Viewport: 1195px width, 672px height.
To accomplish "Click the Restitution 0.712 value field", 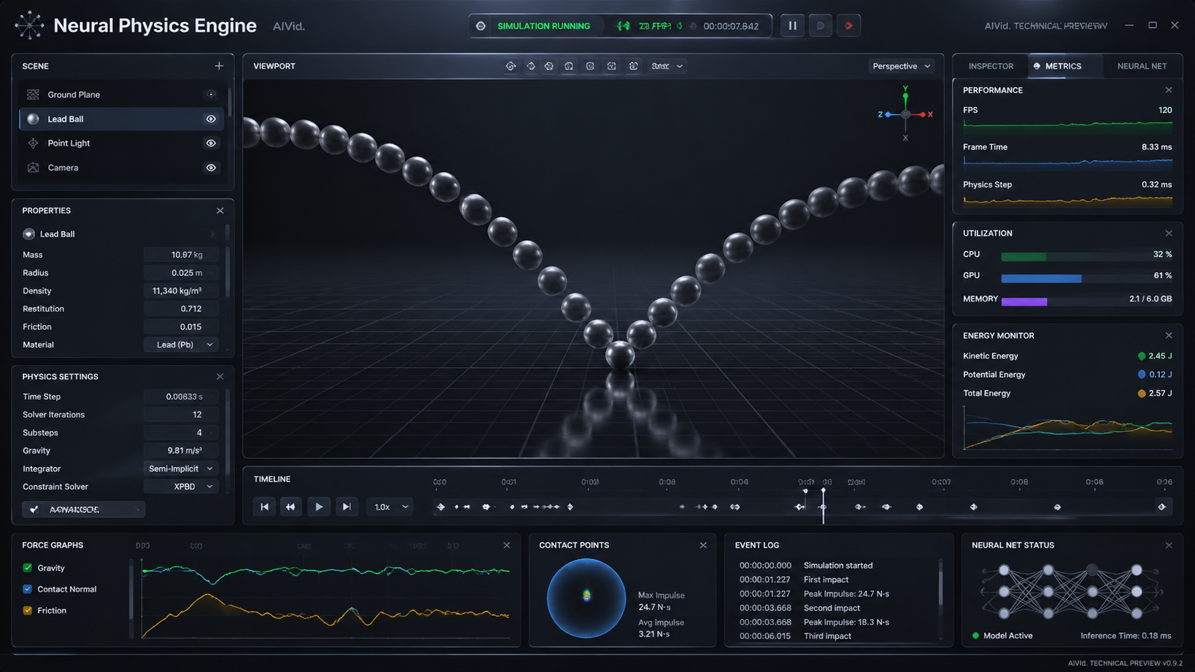I will pyautogui.click(x=182, y=309).
